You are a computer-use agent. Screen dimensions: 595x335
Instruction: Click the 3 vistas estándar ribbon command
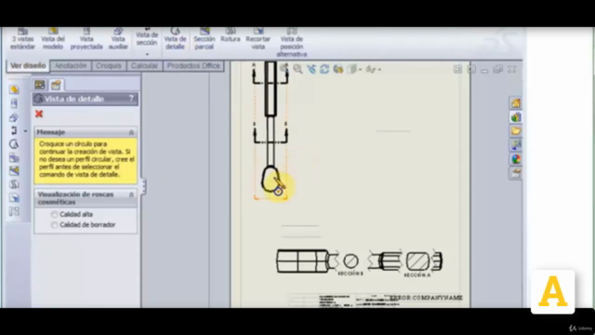22,39
